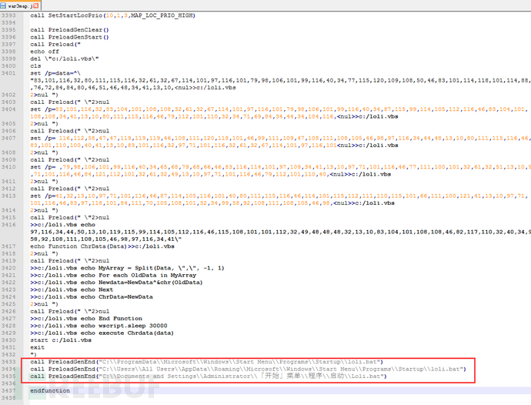The image size is (531, 405).
Task: Click line number 3407 in the margin
Action: (8, 139)
